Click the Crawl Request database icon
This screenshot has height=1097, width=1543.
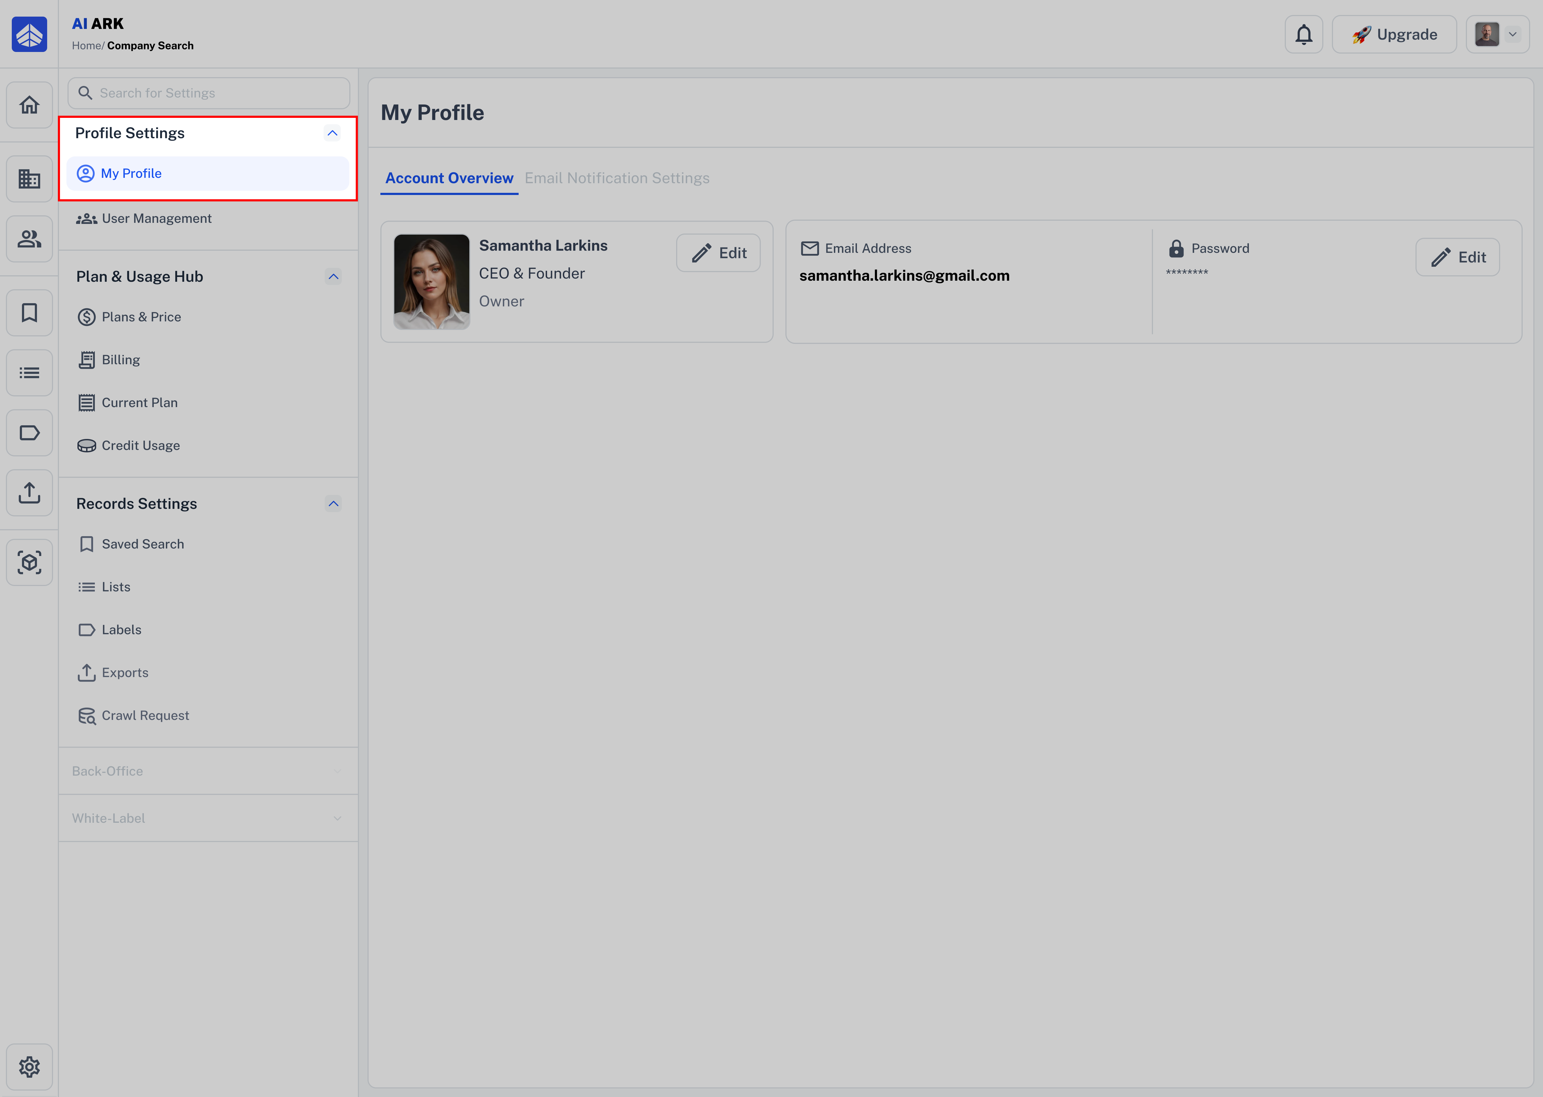point(87,716)
